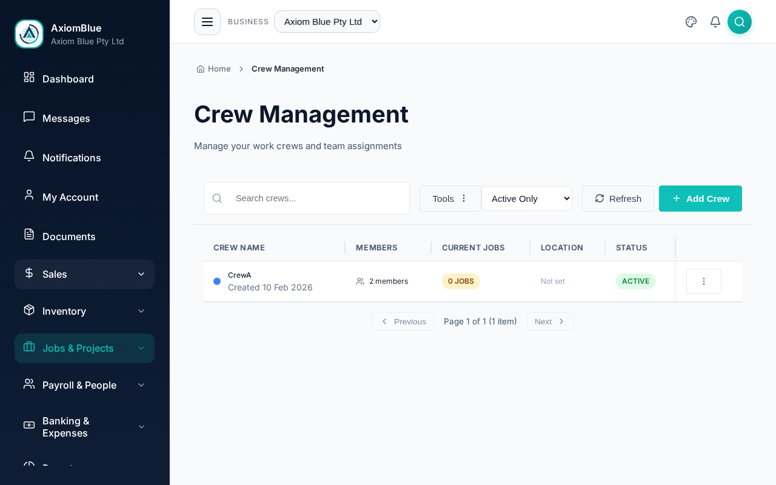Open the Tools menu button

click(450, 198)
